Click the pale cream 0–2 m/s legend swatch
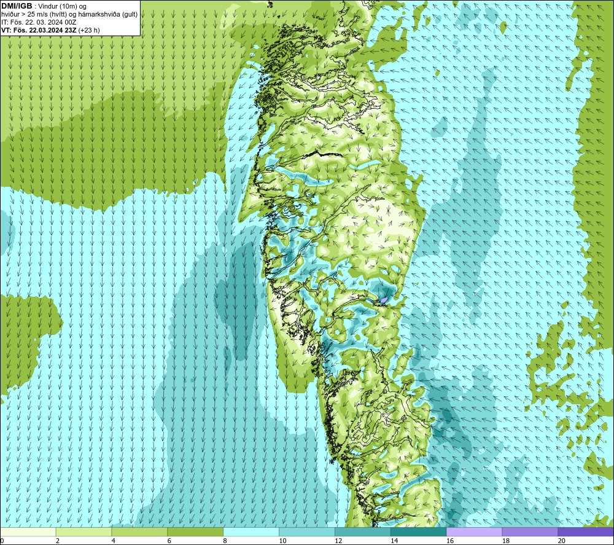614x545 pixels. 28,531
